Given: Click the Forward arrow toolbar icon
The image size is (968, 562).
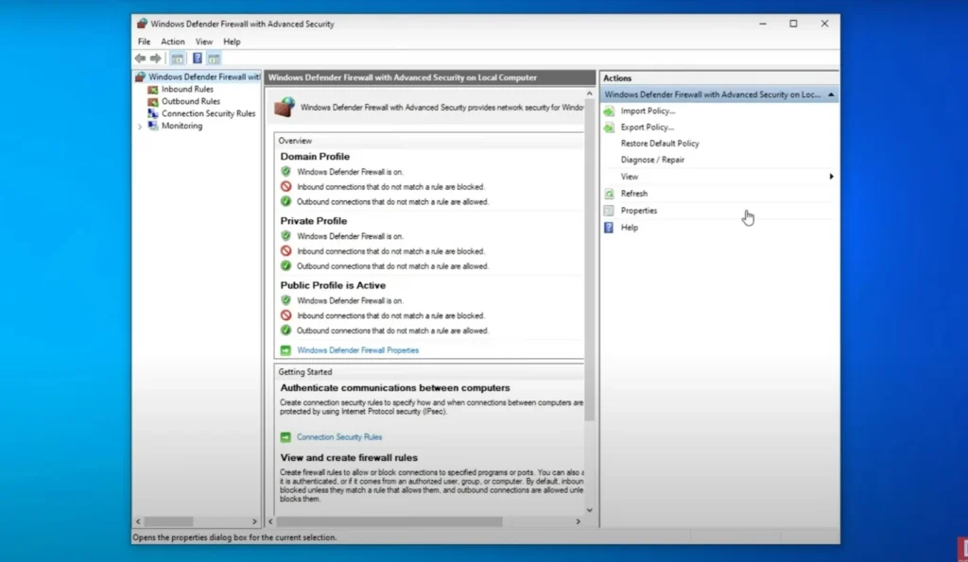Looking at the screenshot, I should pyautogui.click(x=156, y=59).
